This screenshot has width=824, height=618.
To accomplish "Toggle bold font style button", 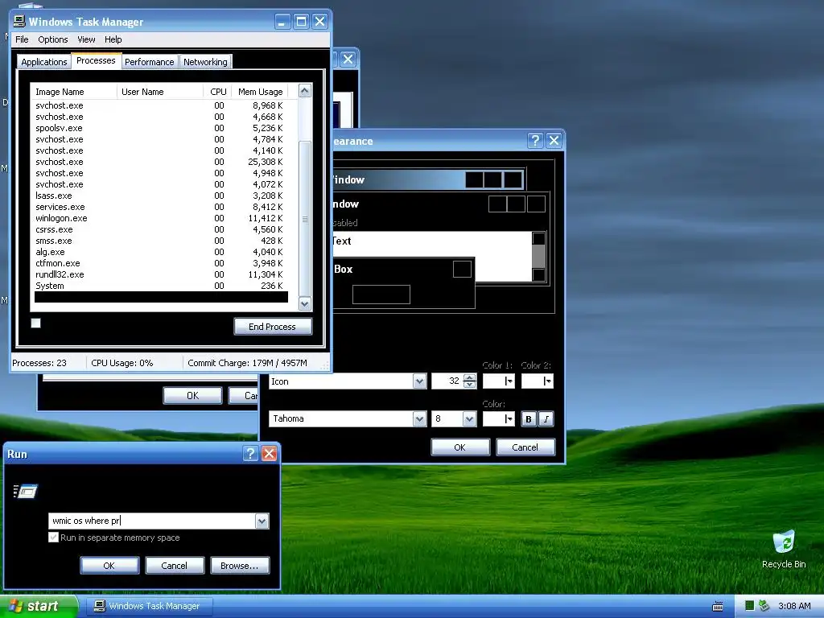I will tap(529, 418).
